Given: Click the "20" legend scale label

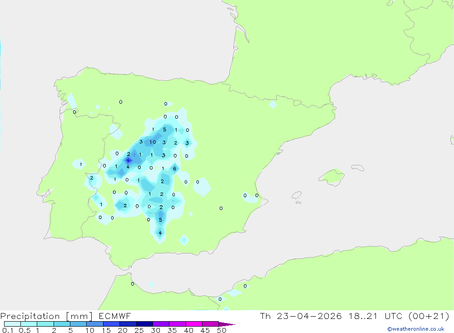Looking at the screenshot, I should tap(123, 330).
